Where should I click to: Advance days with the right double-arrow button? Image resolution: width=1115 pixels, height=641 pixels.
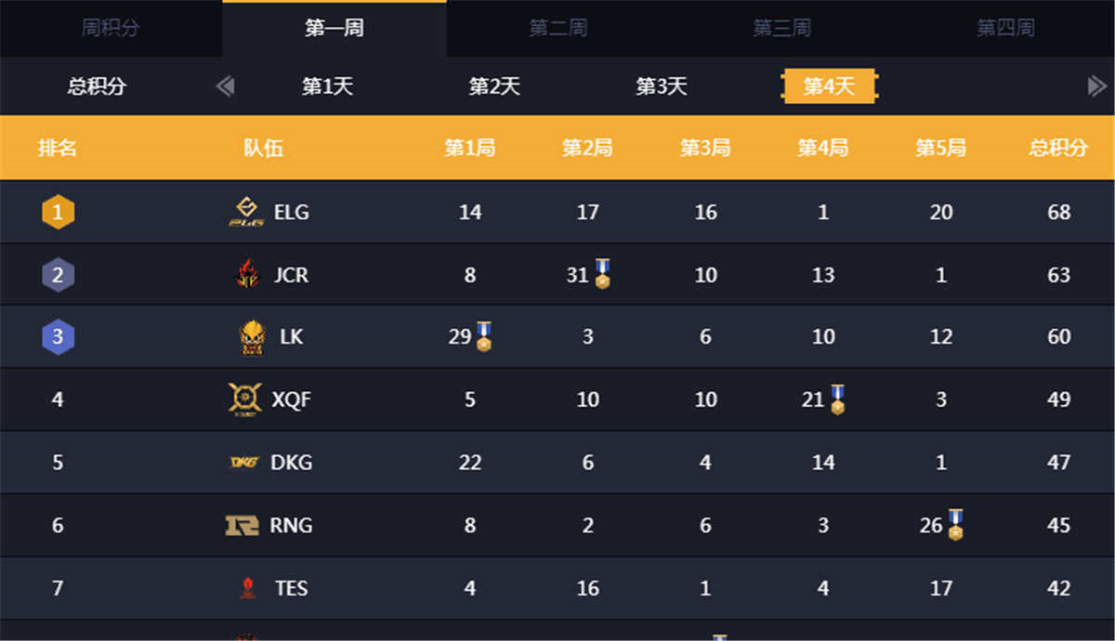tap(1096, 86)
